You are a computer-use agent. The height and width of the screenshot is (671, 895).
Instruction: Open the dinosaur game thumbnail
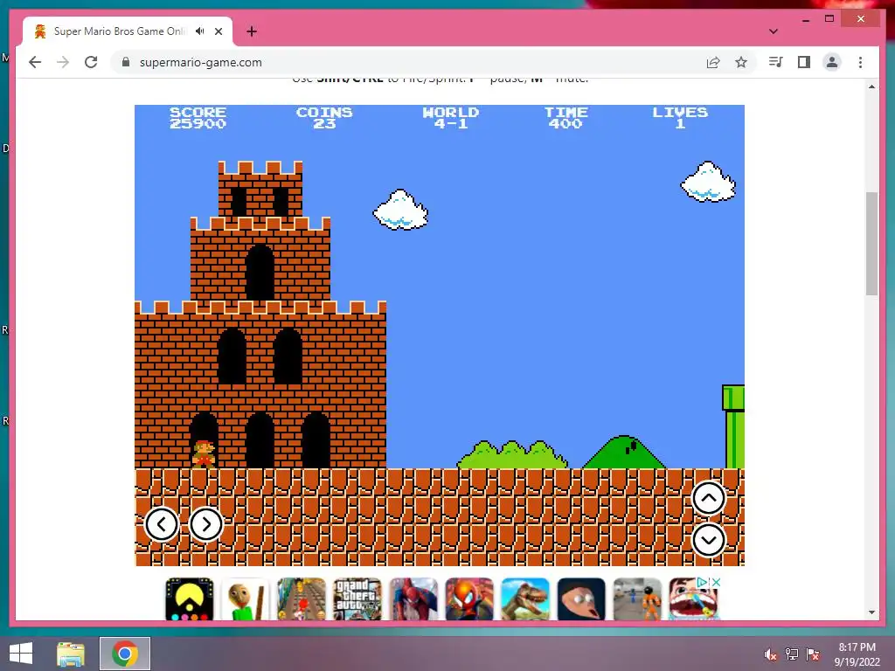click(x=525, y=599)
